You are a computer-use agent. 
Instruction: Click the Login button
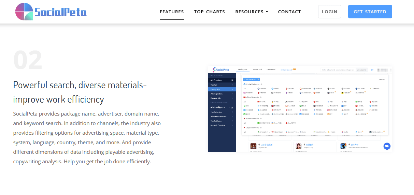click(330, 12)
